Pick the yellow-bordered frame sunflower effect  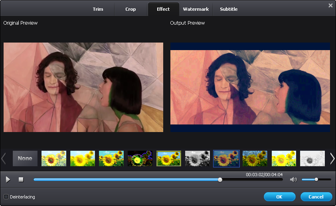(x=169, y=158)
